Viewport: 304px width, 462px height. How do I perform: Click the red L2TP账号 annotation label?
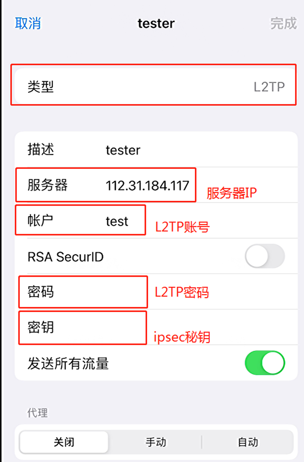pyautogui.click(x=182, y=227)
